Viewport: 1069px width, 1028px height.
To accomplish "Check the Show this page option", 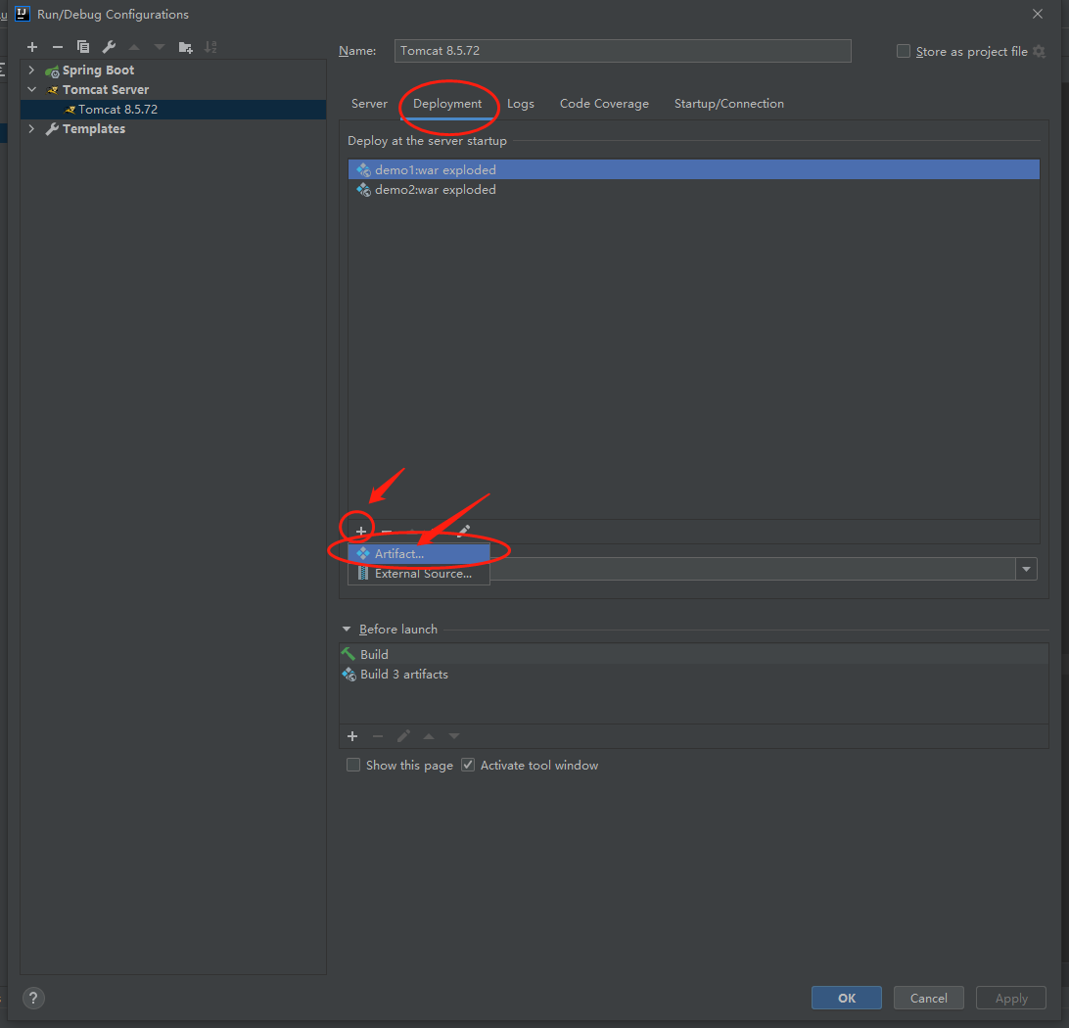I will tap(353, 765).
